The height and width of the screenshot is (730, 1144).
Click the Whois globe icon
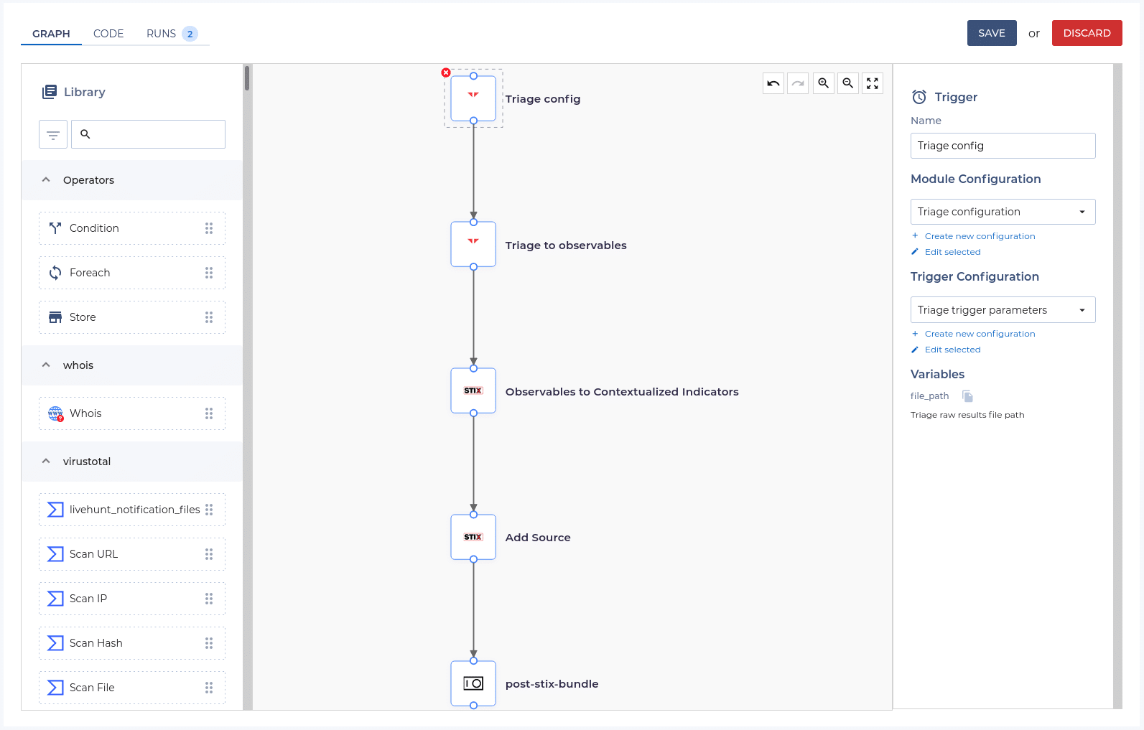[55, 413]
